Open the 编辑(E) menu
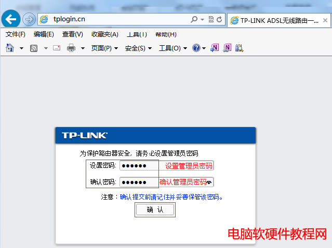332x248 pixels. [44, 34]
